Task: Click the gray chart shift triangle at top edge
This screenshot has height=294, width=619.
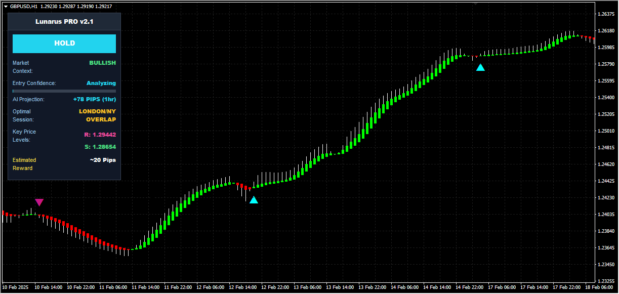Action: pos(475,3)
